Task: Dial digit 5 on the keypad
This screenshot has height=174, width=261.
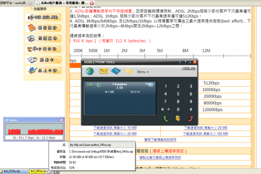Action: [x=178, y=94]
